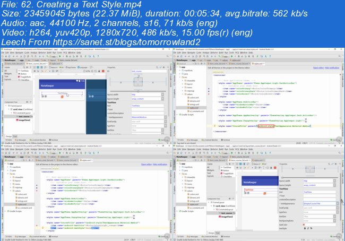Click the help question-mark icon in the top-right frame's toolbar
This screenshot has width=345, height=241.
(x=270, y=56)
